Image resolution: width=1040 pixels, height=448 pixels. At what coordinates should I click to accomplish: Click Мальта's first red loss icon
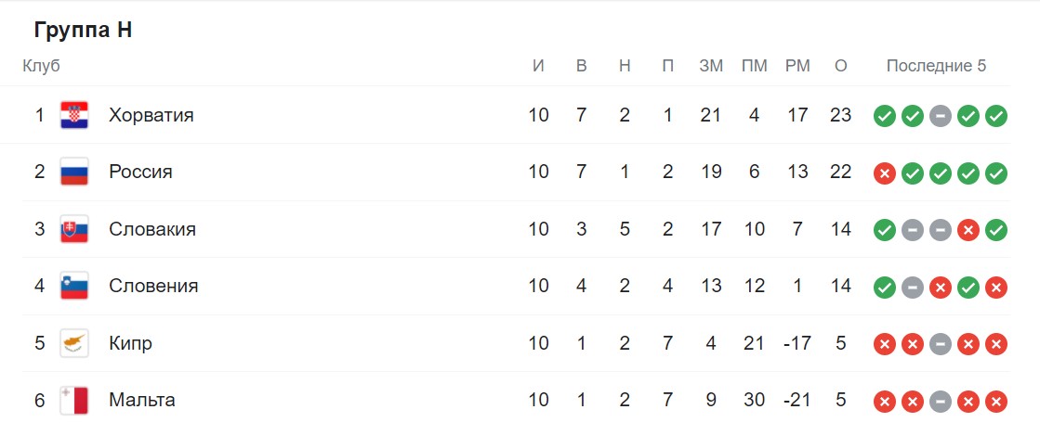click(884, 402)
